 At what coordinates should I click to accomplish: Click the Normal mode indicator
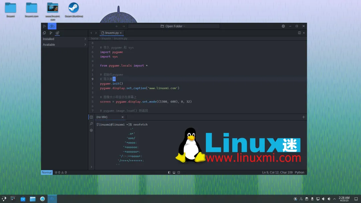pyautogui.click(x=47, y=172)
